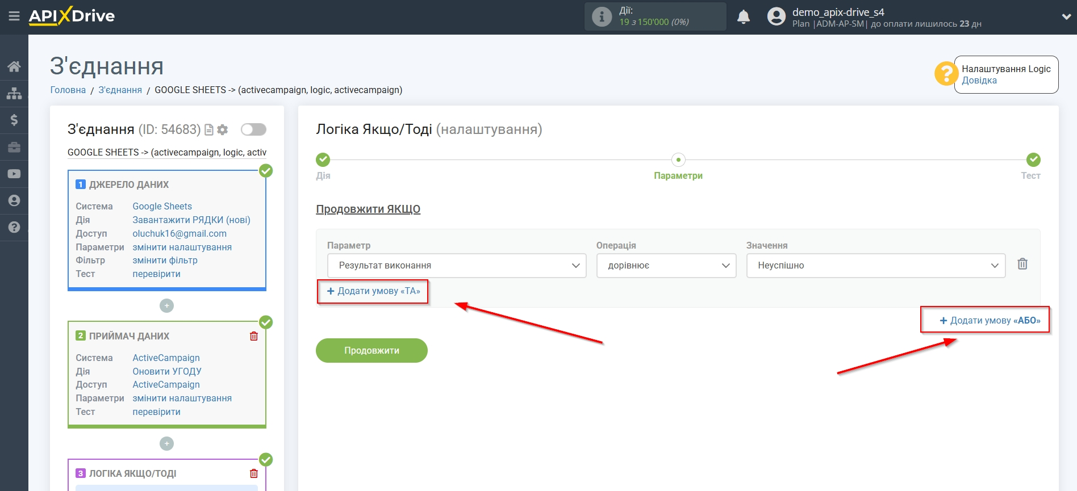Viewport: 1077px width, 491px height.
Task: Open the connection settings gear
Action: click(x=223, y=130)
